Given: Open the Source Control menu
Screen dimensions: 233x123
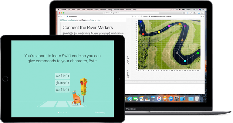Looking at the screenshot, I should click(119, 10).
